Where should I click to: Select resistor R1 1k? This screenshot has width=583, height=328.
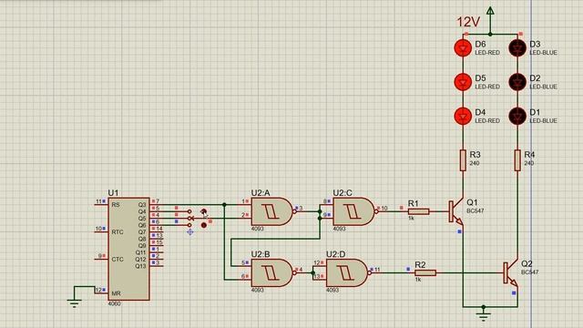pyautogui.click(x=419, y=211)
